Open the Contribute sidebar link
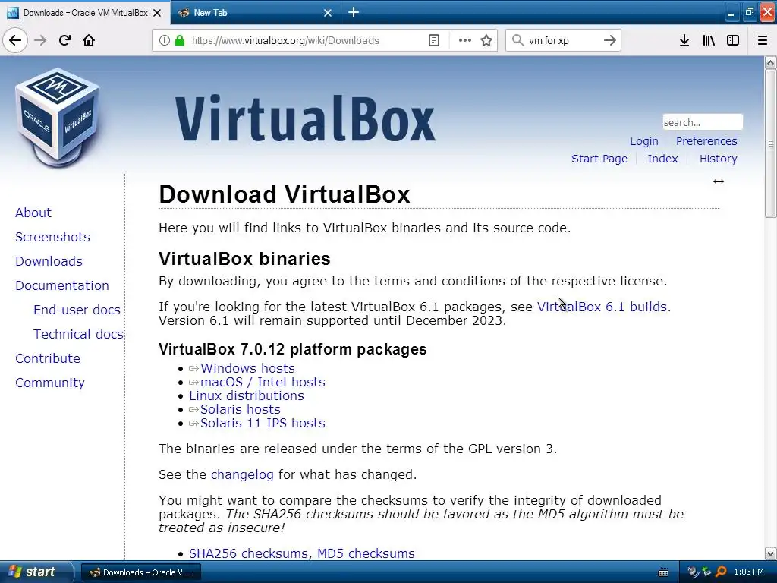Screen dimensions: 777x583 (x=48, y=358)
